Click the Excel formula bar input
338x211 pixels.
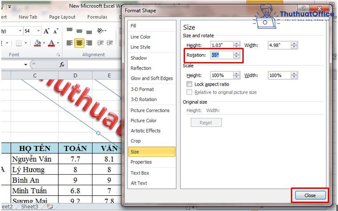(94, 64)
